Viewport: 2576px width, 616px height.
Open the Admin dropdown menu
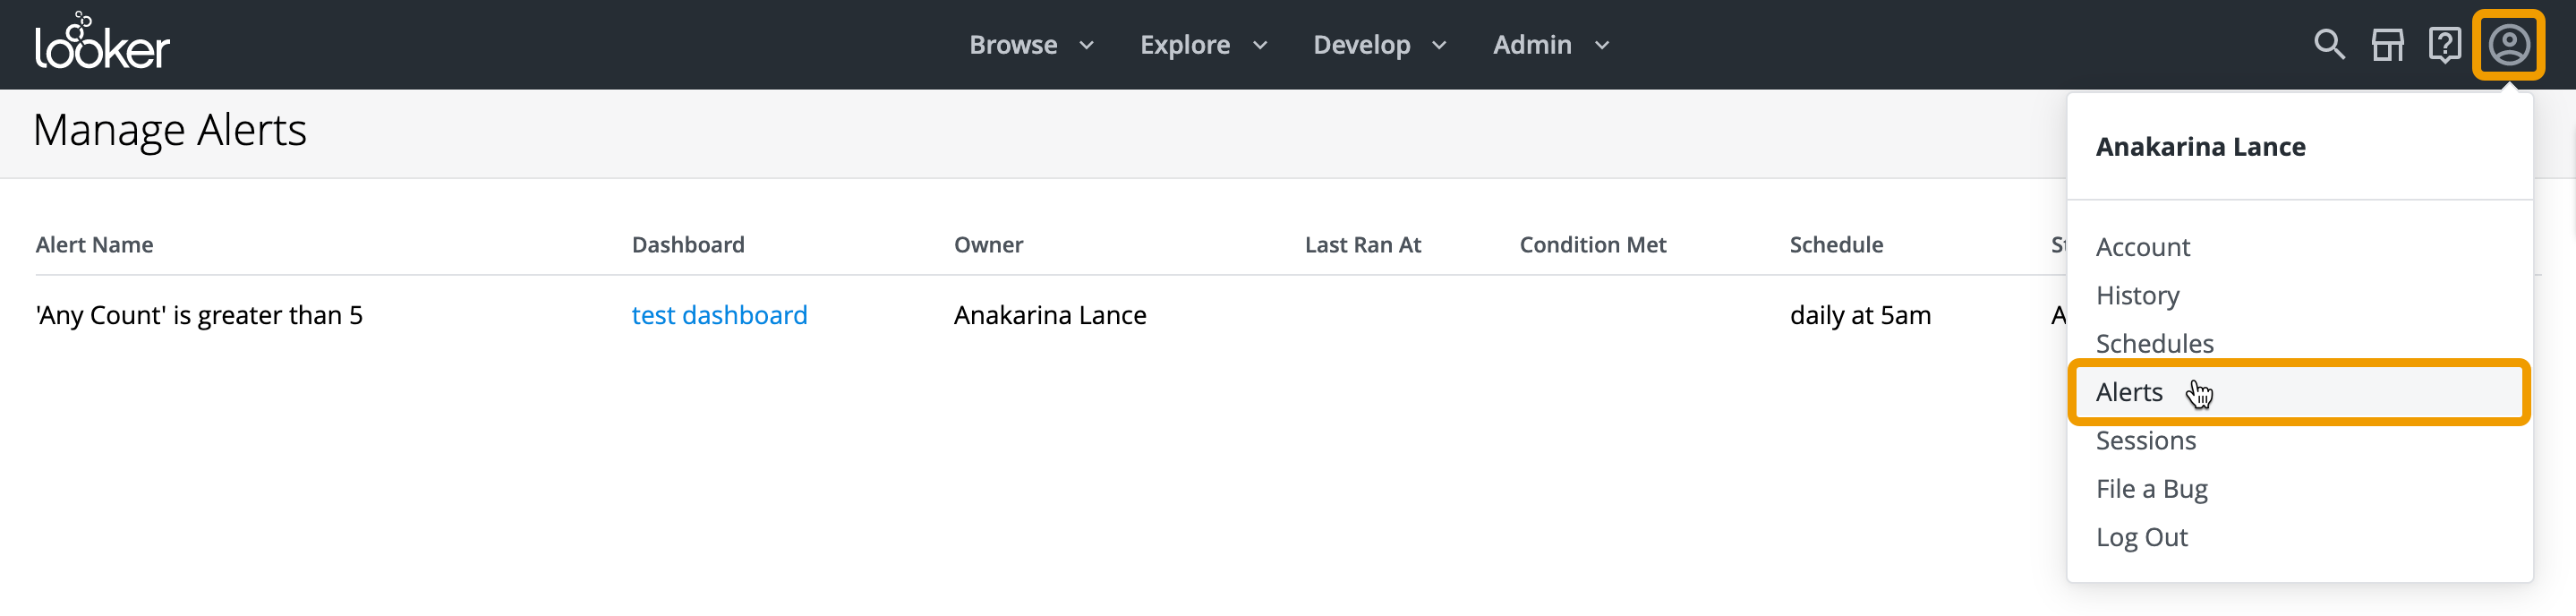pos(1550,45)
